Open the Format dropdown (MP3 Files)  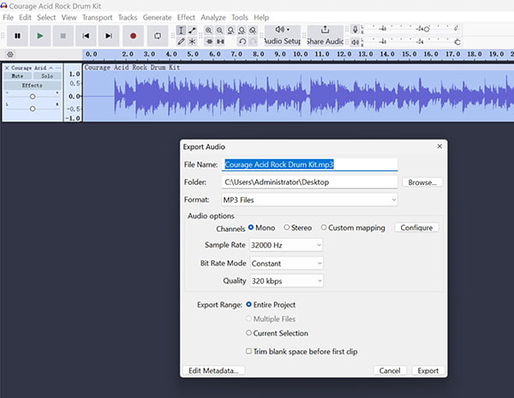[x=310, y=199]
